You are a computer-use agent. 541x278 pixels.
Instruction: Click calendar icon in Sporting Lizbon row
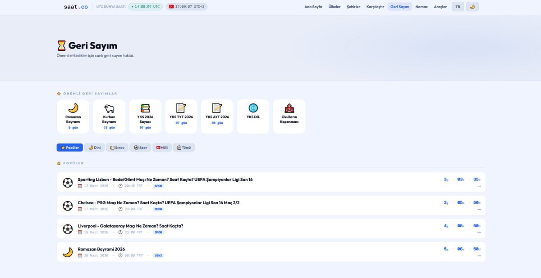pos(80,186)
